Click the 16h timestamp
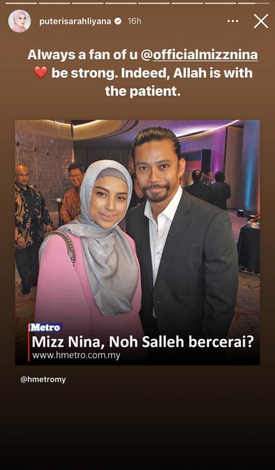This screenshot has height=470, width=275. [x=134, y=22]
